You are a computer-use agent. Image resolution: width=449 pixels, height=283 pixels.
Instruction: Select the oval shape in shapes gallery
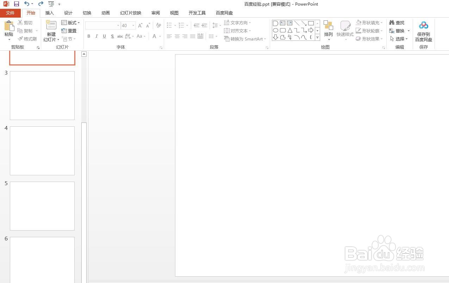click(x=275, y=30)
